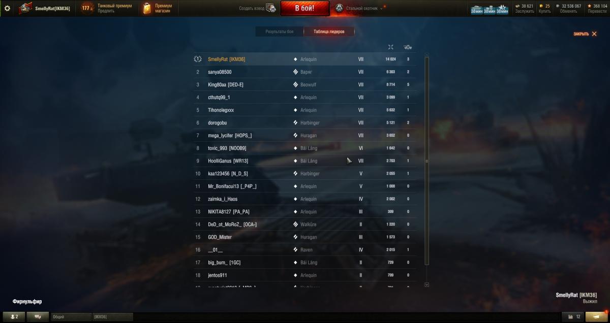Open the Общий chat channel tab
Image resolution: width=610 pixels, height=323 pixels.
point(71,317)
